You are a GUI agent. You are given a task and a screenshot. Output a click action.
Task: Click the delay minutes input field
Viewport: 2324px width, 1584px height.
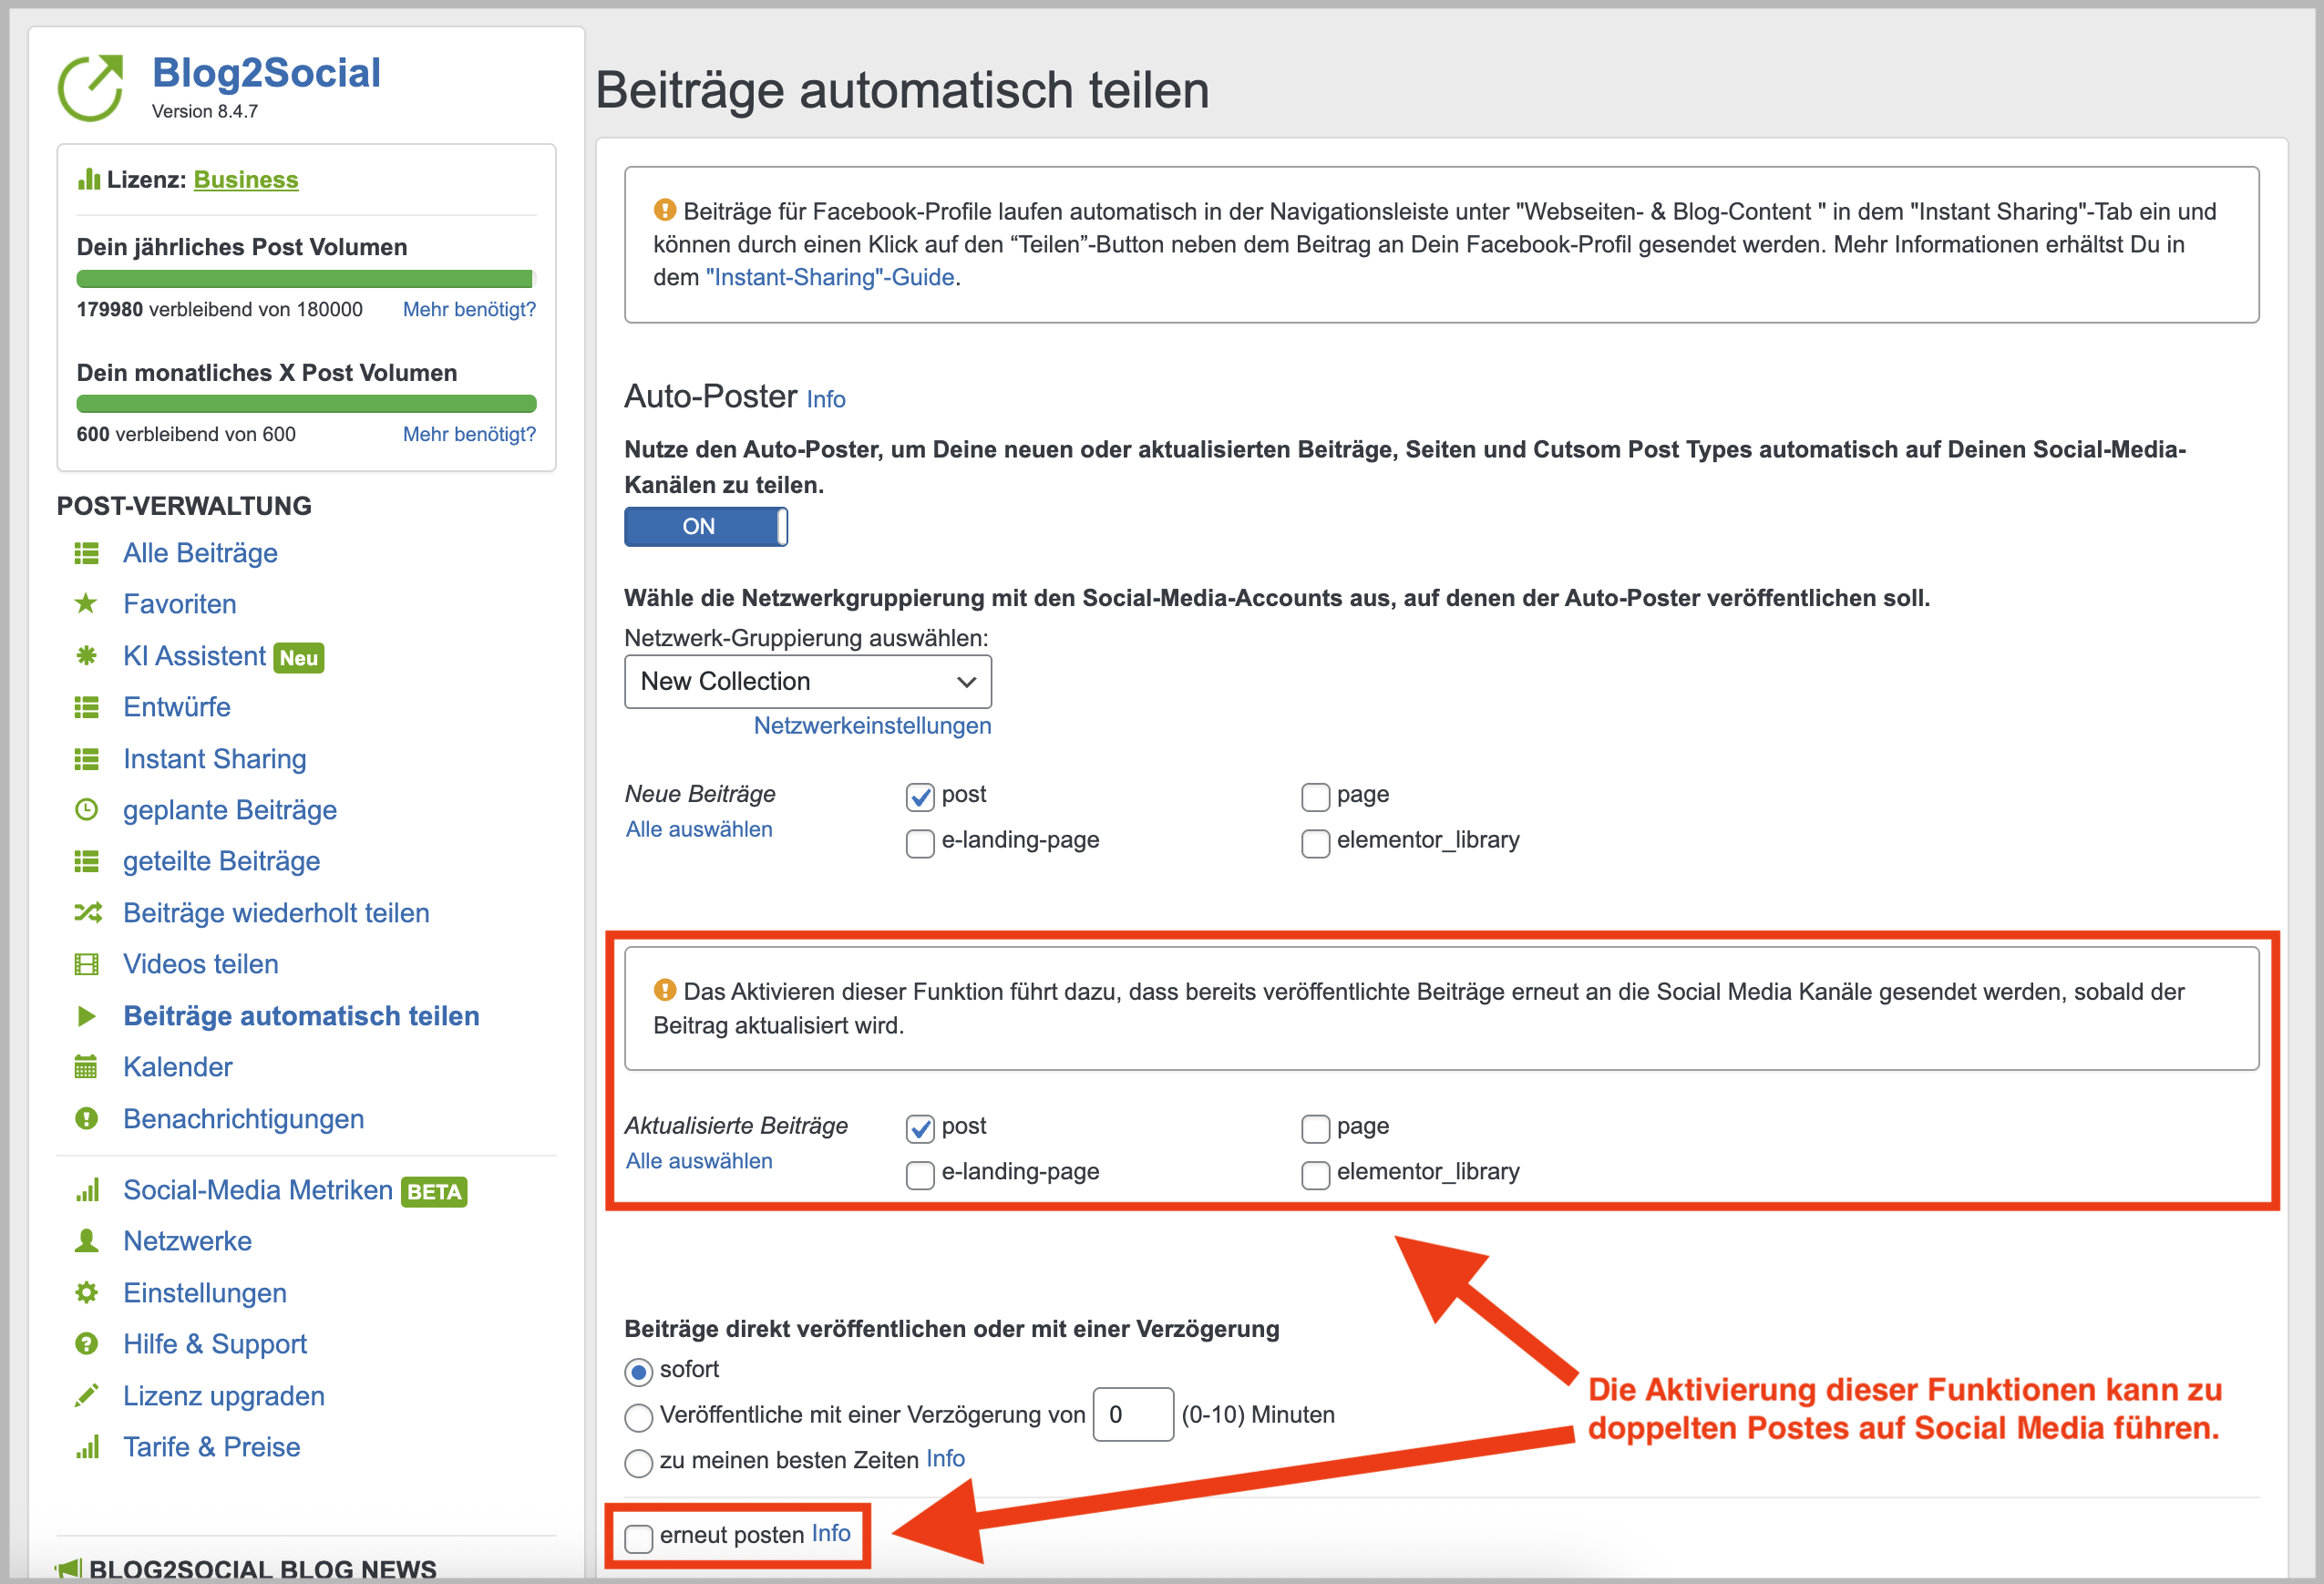point(1133,1414)
